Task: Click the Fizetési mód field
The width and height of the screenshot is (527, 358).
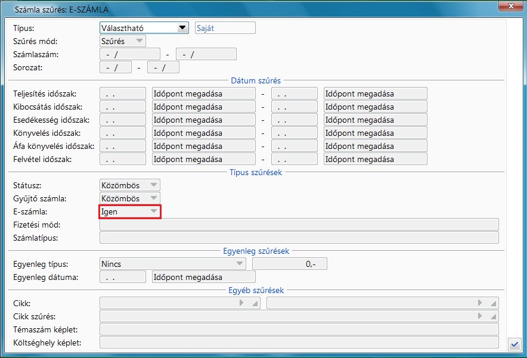Action: tap(299, 225)
